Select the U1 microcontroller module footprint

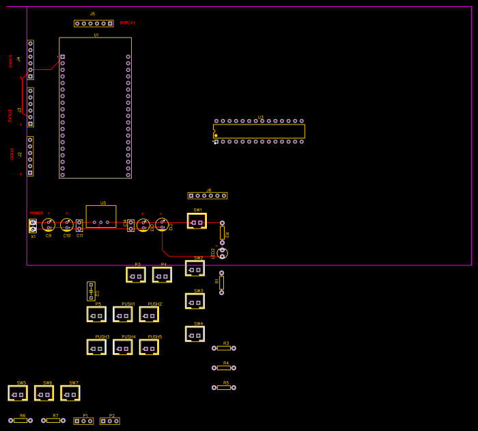pyautogui.click(x=95, y=107)
